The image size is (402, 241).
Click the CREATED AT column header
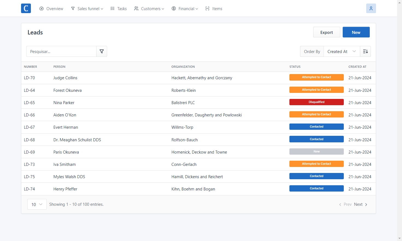[x=357, y=67]
